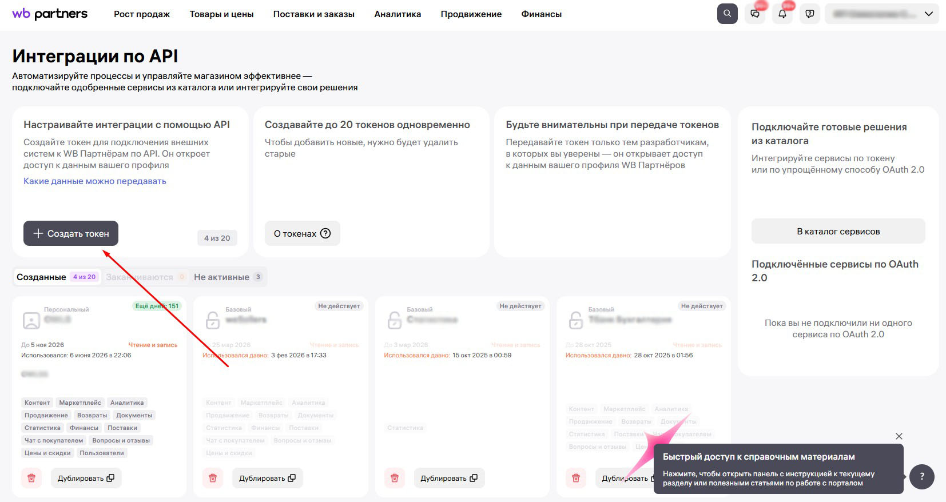Open the notifications bell icon
The height and width of the screenshot is (502, 946).
pyautogui.click(x=782, y=14)
